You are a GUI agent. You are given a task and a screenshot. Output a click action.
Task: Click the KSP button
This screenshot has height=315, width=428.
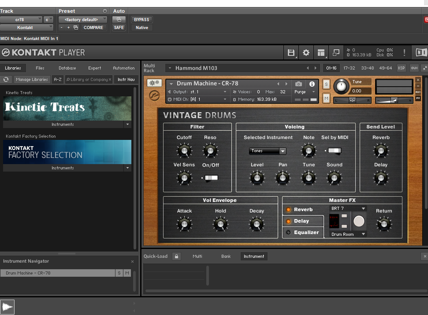tap(401, 68)
